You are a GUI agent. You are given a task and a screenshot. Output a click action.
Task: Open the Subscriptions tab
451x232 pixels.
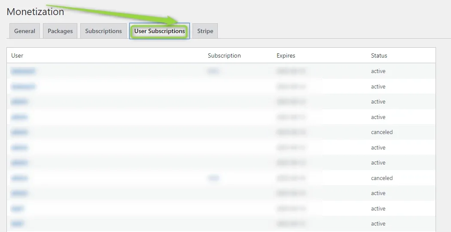[104, 31]
